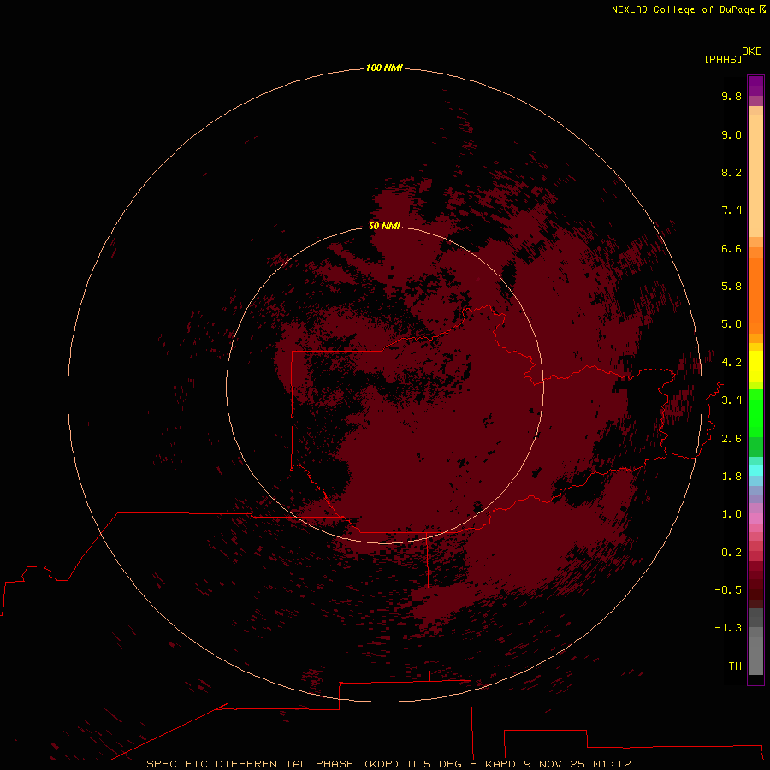Viewport: 770px width, 770px height.
Task: Click the bright green segment of the color bar
Action: [x=755, y=413]
